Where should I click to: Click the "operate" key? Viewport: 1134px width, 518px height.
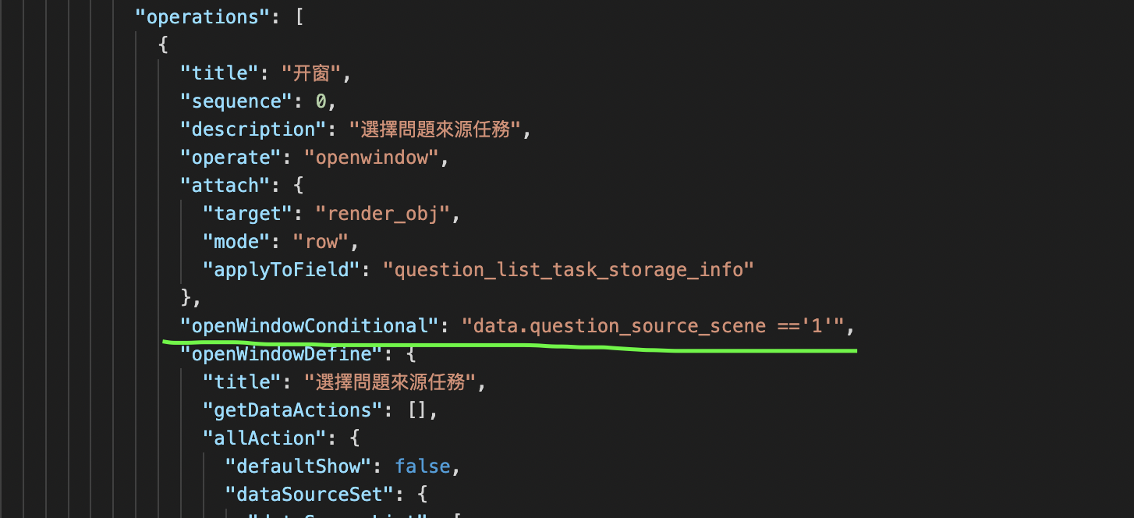[x=231, y=158]
